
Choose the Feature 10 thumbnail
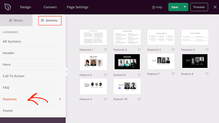pyautogui.click(x=127, y=86)
